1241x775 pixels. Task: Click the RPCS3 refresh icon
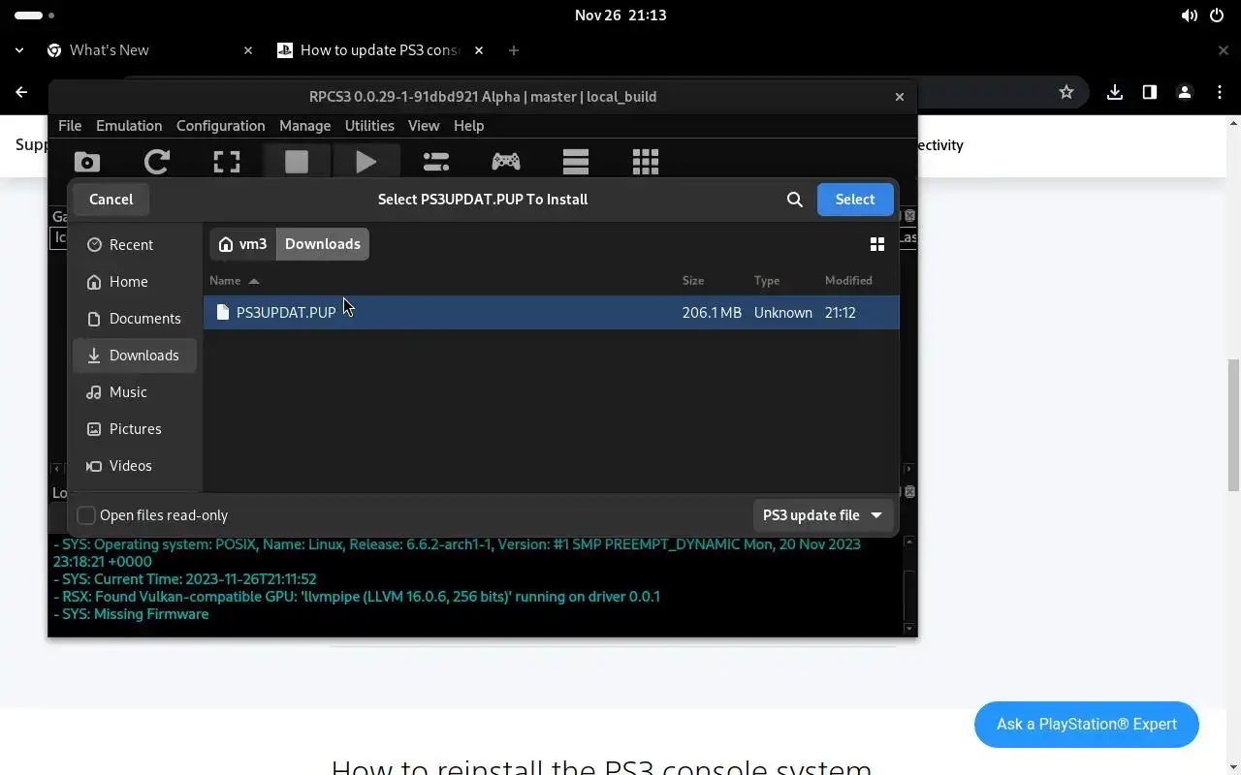[157, 162]
